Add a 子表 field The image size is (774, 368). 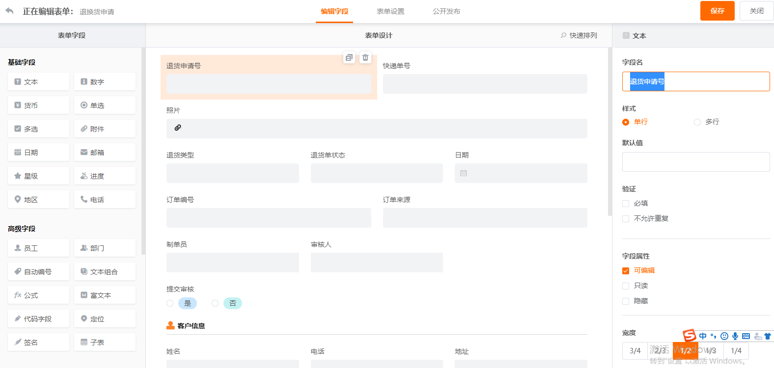[x=105, y=342]
